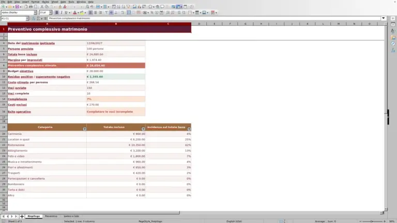Open the Function Wizard beside the Name Box
397x223 pixels.
(34, 19)
